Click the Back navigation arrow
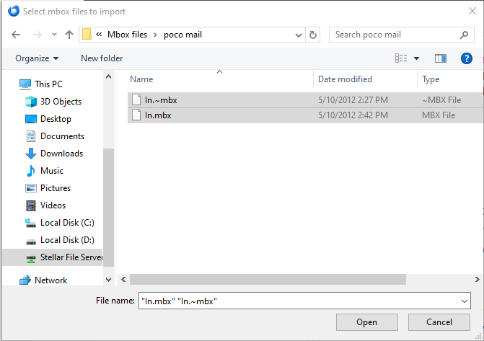The image size is (484, 341). click(16, 35)
